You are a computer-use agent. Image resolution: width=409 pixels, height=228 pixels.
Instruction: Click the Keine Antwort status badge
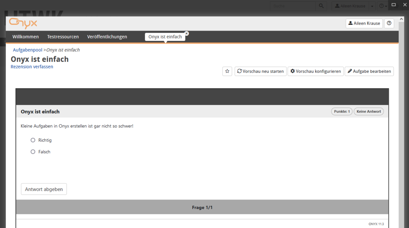(x=369, y=111)
